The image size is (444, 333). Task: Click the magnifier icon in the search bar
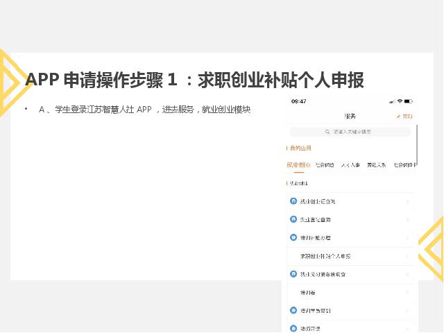click(327, 131)
